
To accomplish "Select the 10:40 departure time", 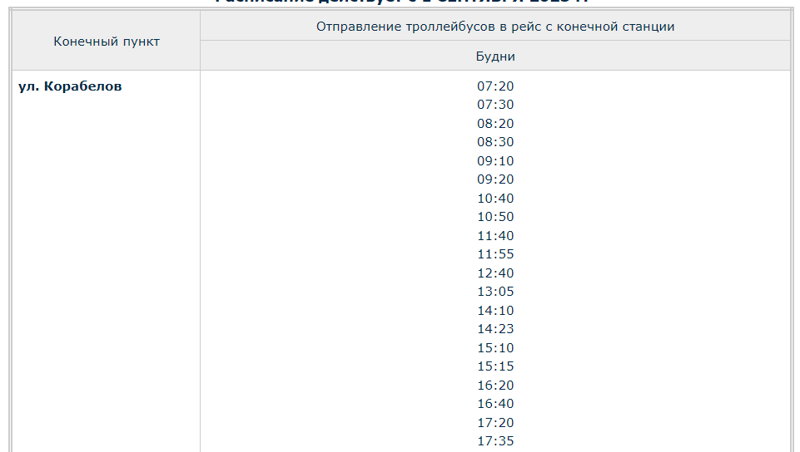I will pos(494,199).
